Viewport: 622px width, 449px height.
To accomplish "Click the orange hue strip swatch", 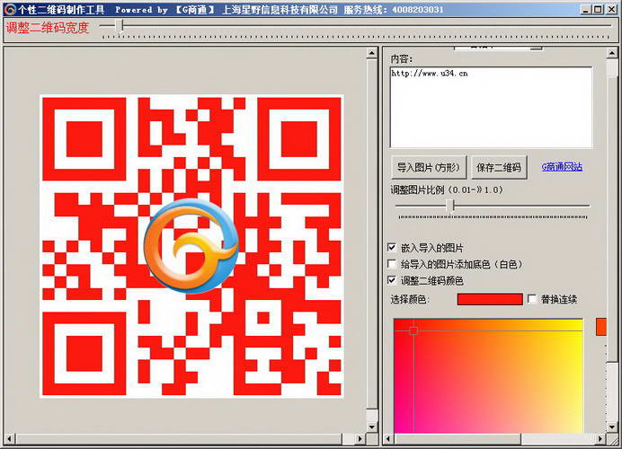I will (601, 327).
